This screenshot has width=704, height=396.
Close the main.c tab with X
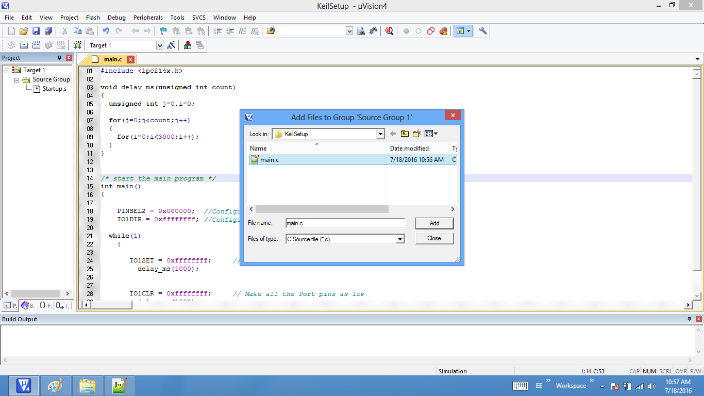130,60
